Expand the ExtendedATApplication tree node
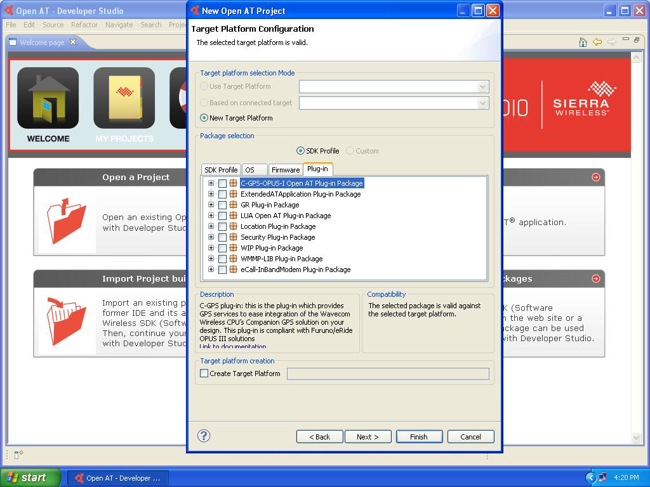Viewport: 650px width, 487px height. point(211,194)
